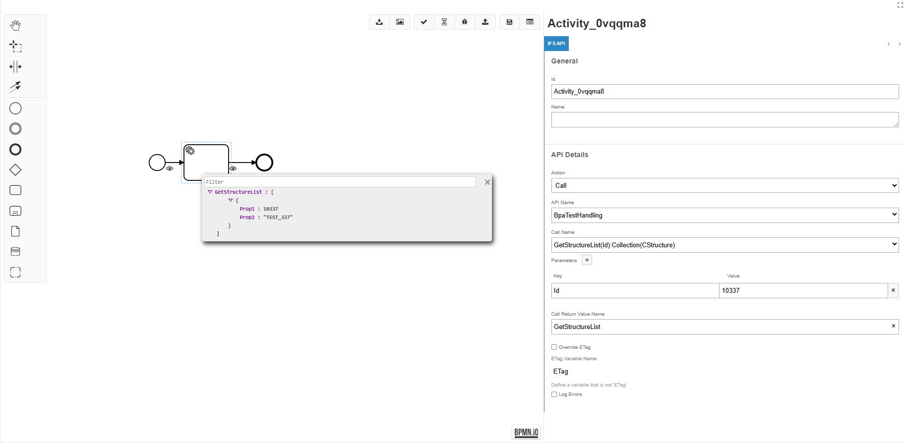Click the debug bug toolbar icon

(x=465, y=22)
